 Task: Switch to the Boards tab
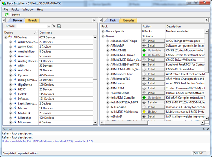32,20
